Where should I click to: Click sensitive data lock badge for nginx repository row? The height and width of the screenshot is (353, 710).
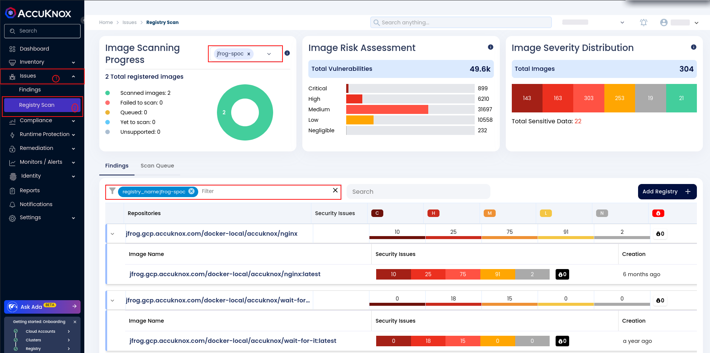pos(660,234)
